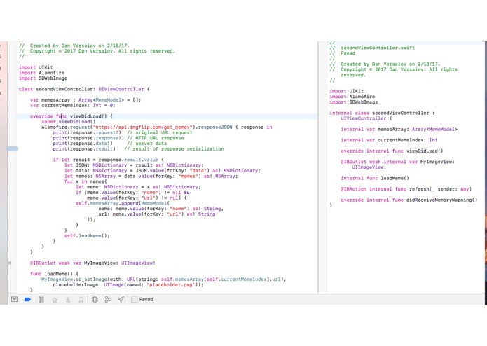Pause program execution in debug bar
487x346 pixels.
[41, 299]
